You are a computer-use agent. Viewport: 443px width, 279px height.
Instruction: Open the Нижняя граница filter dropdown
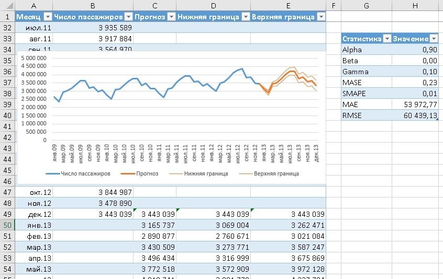pos(246,17)
